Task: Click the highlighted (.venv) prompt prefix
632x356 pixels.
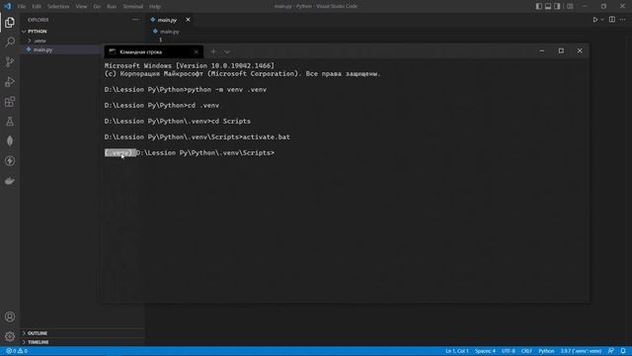Action: point(119,153)
